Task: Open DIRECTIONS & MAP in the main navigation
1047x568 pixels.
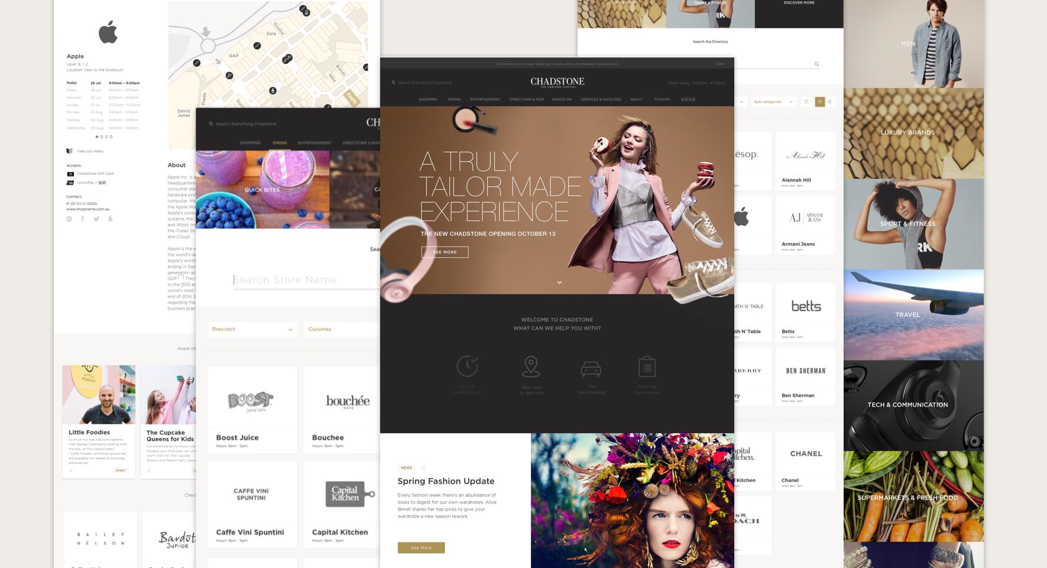Action: (x=527, y=99)
